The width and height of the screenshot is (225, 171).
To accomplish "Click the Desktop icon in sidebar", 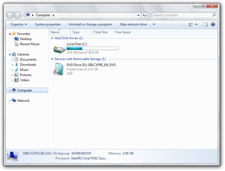I will point(16,39).
